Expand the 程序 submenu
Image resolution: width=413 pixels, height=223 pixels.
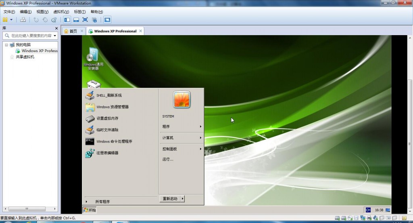point(181,126)
